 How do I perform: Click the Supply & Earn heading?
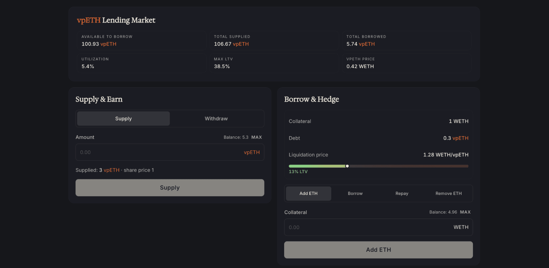click(99, 99)
